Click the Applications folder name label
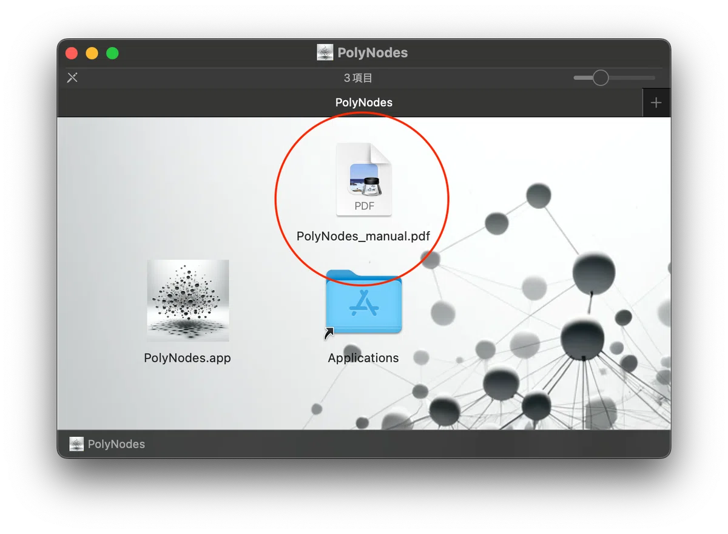This screenshot has width=728, height=534. (363, 358)
